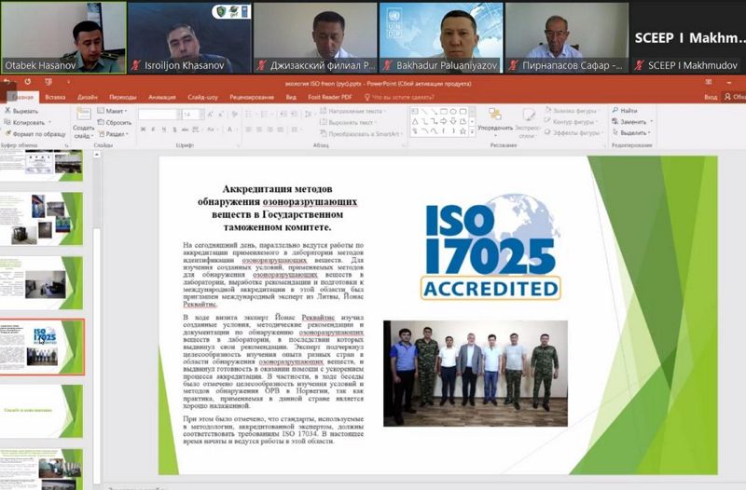Viewport: 746px width, 490px height.
Task: Click Эффекты фигуры button
Action: pyautogui.click(x=573, y=133)
